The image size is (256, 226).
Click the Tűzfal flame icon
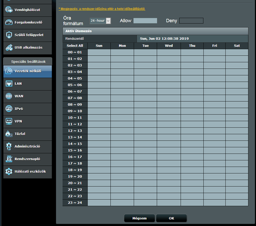pos(9,134)
